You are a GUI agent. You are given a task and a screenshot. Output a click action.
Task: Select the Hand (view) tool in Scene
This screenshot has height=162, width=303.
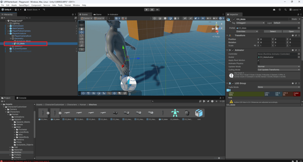click(x=82, y=29)
